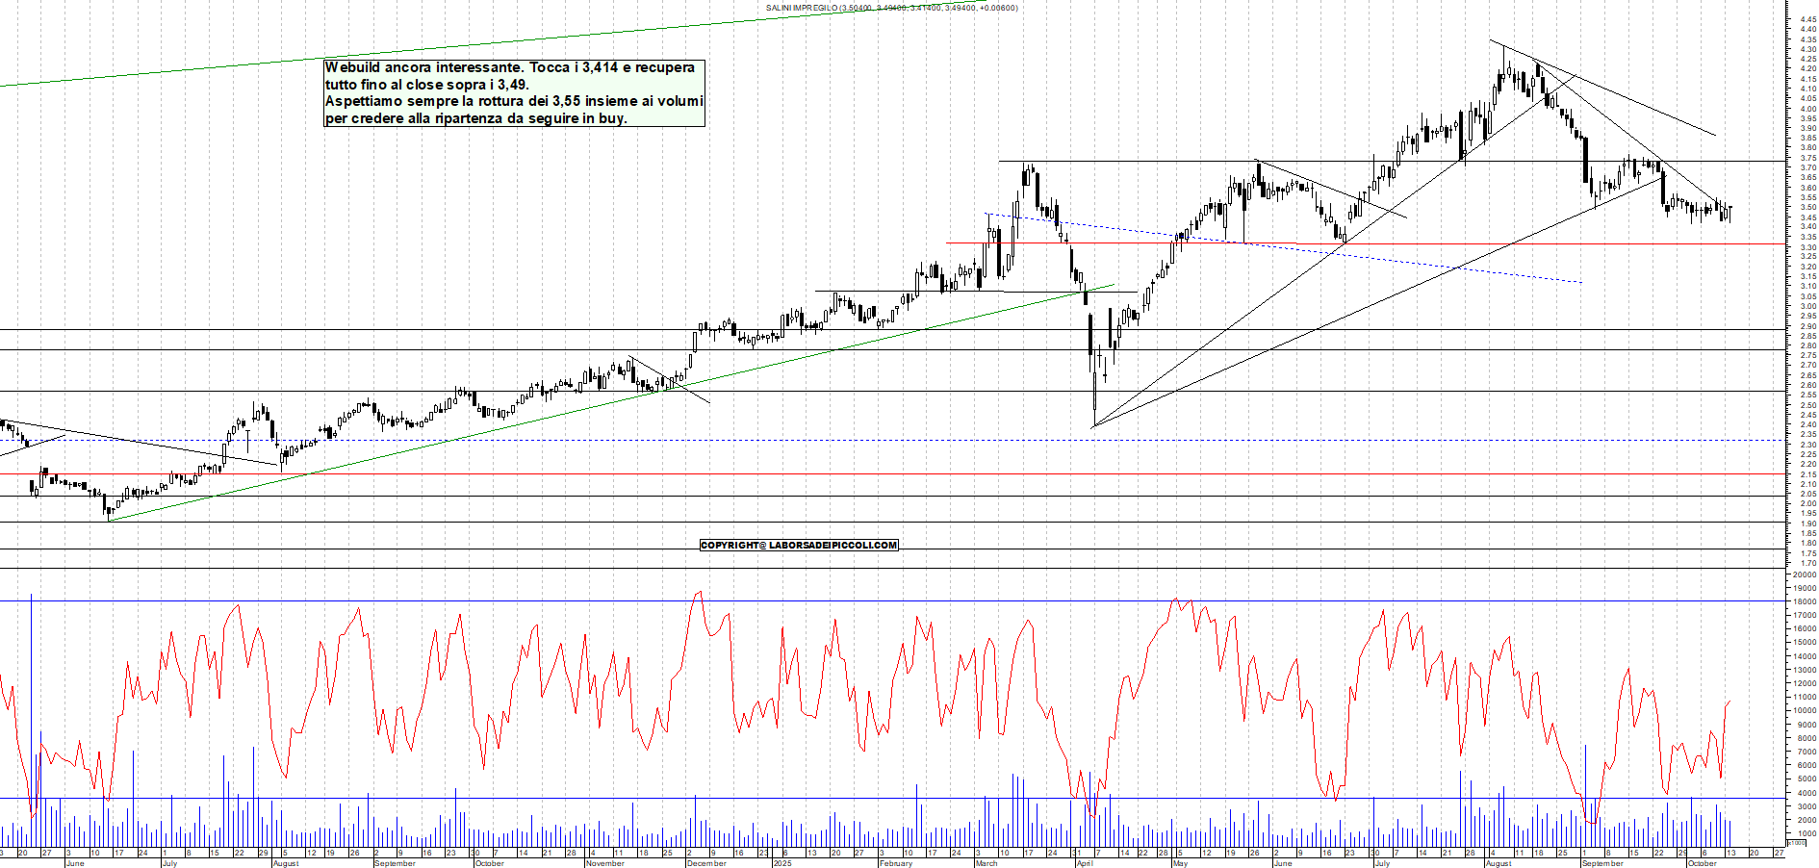Click the 2.00 price level on scale
Screen dimensions: 1819x868
click(x=1806, y=503)
